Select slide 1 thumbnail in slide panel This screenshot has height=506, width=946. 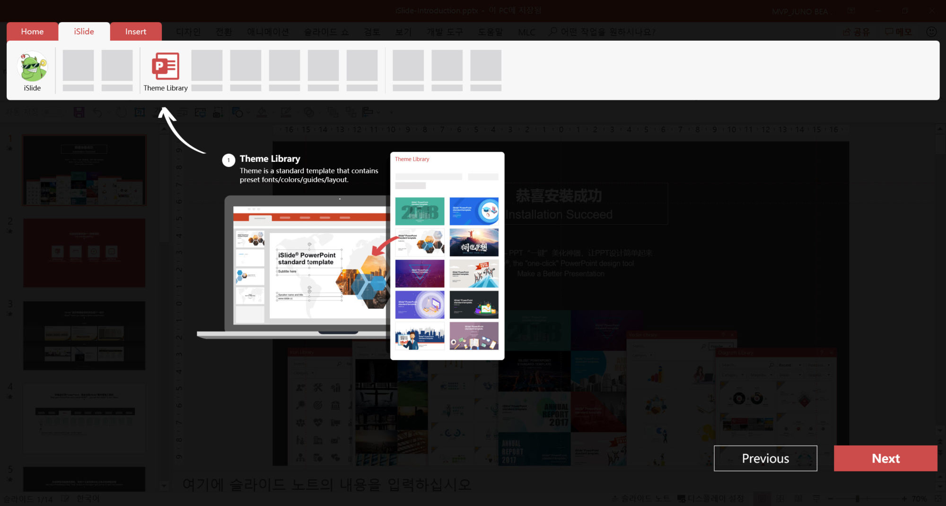click(x=84, y=170)
